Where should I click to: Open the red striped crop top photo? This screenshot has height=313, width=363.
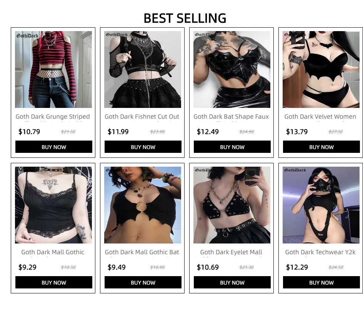(x=53, y=70)
